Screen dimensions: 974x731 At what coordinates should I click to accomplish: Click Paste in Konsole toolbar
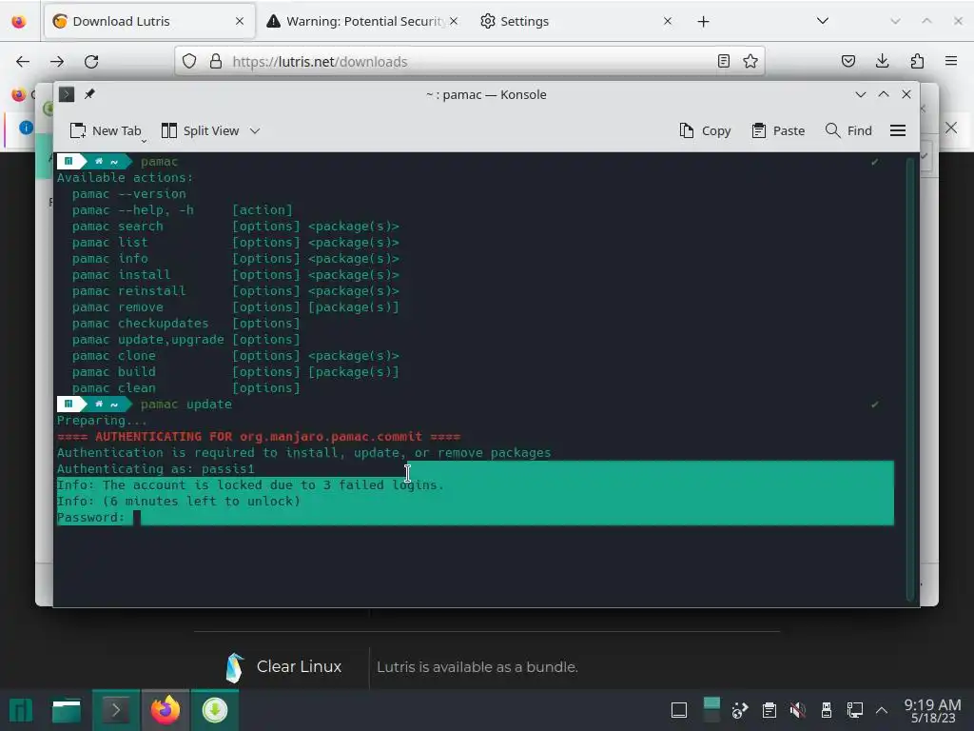778,130
